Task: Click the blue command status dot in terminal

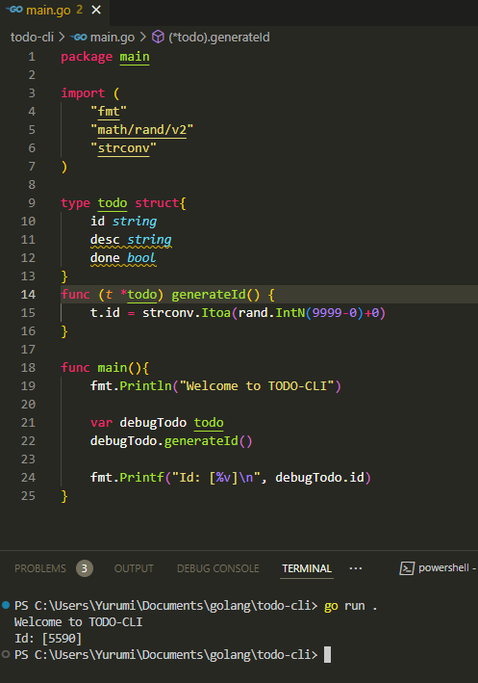Action: [6, 605]
